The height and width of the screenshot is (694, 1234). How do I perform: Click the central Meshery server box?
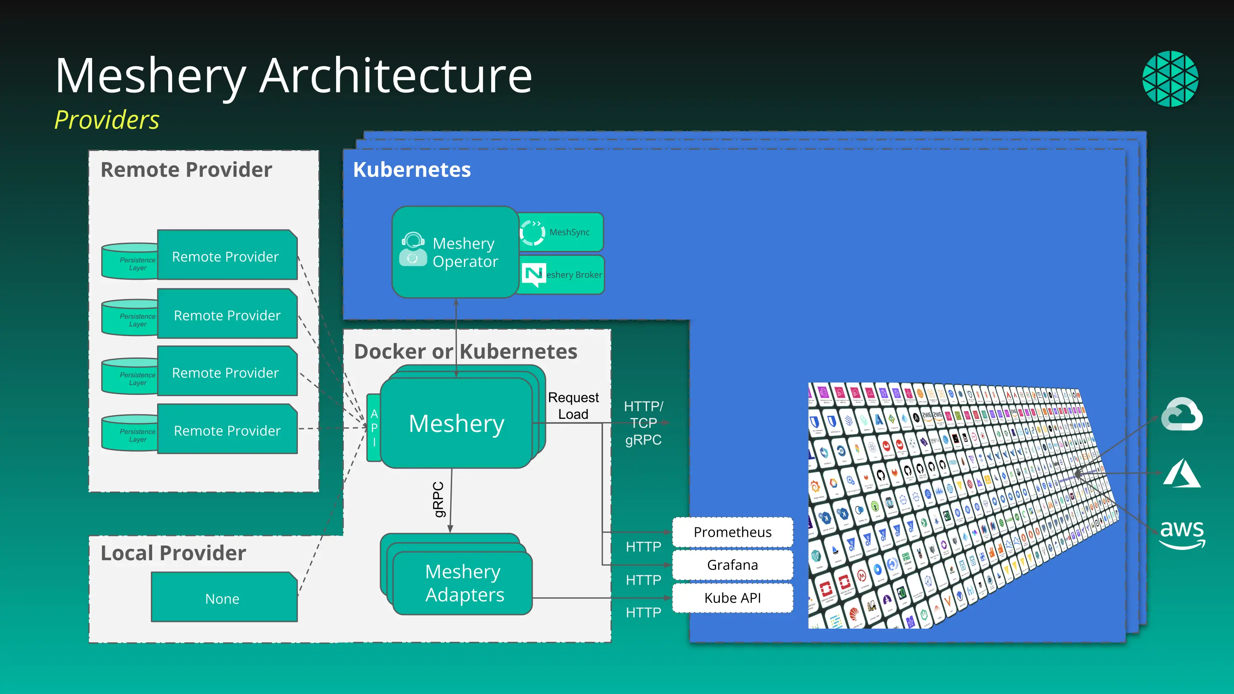pos(456,423)
